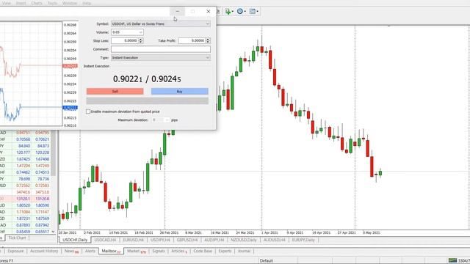Open the Exposure terminal tab
Image resolution: width=470 pixels, height=264 pixels.
pos(15,251)
